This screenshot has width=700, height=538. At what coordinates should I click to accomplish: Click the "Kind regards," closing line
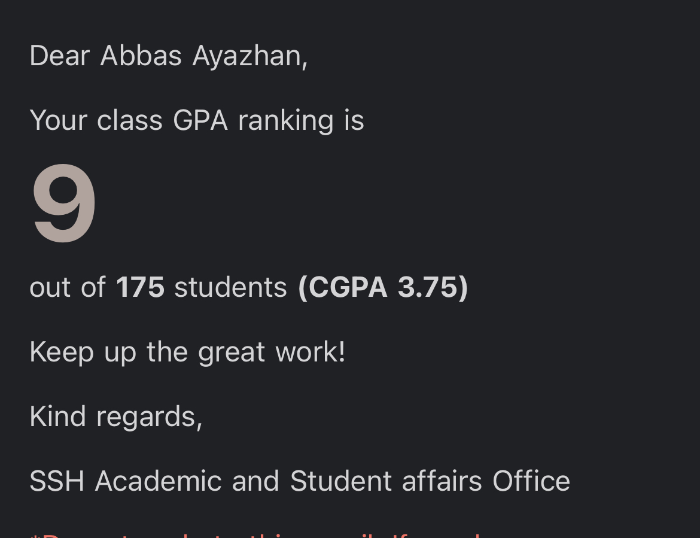tap(116, 418)
